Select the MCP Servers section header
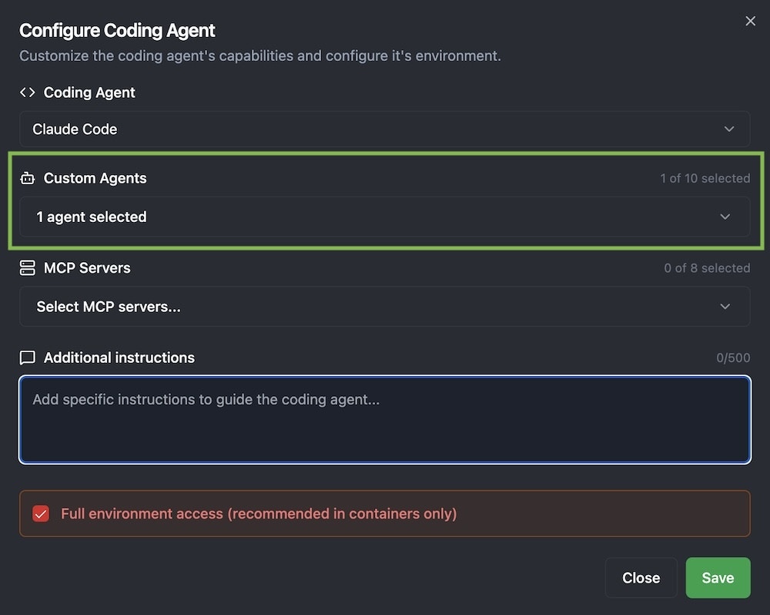The image size is (770, 615). 87,267
